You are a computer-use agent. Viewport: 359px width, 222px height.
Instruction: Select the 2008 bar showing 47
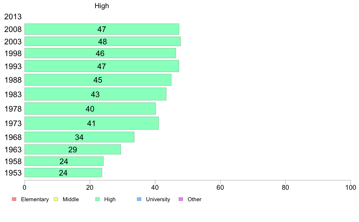[x=102, y=29]
